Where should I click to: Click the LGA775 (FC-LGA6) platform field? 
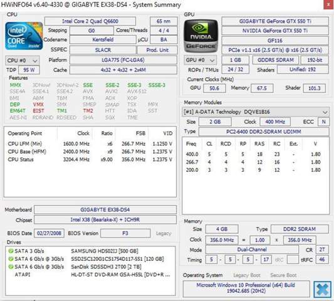tap(123, 60)
